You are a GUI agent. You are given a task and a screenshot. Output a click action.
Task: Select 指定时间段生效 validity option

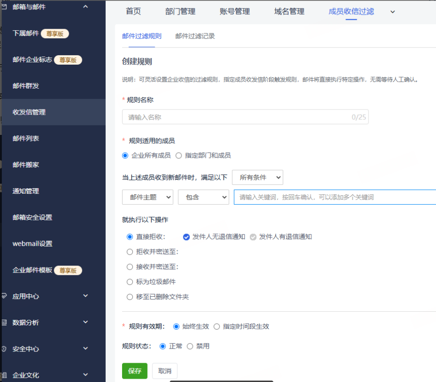[x=217, y=326]
